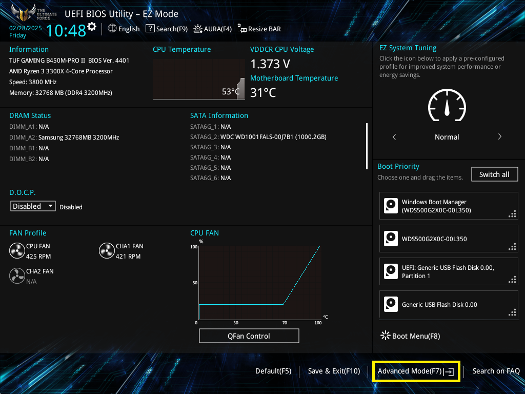Click CHA1 FAN 421 RPM reading
Image resolution: width=525 pixels, height=394 pixels.
point(128,257)
